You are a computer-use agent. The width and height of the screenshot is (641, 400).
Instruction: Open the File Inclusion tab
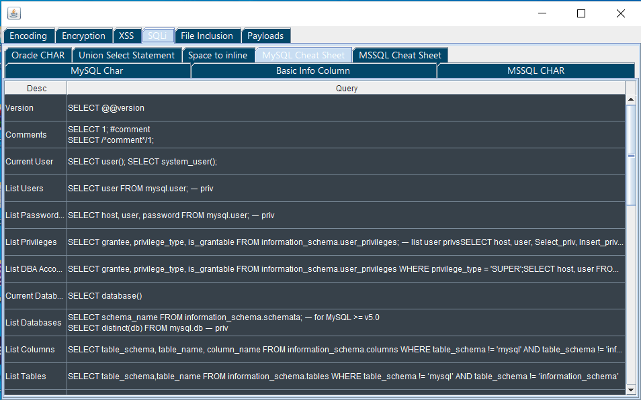(x=207, y=36)
